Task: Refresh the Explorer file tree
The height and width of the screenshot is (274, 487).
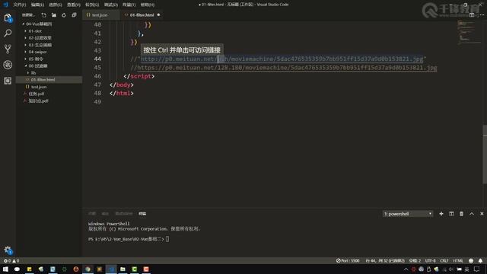Action: point(64,15)
